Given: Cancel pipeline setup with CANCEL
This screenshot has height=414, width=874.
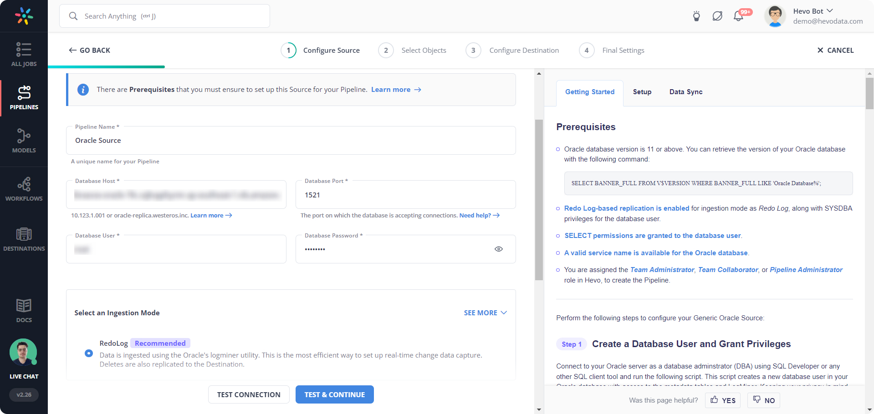Looking at the screenshot, I should point(835,50).
